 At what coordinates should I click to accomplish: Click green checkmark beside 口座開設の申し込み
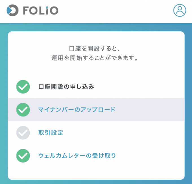tap(23, 87)
